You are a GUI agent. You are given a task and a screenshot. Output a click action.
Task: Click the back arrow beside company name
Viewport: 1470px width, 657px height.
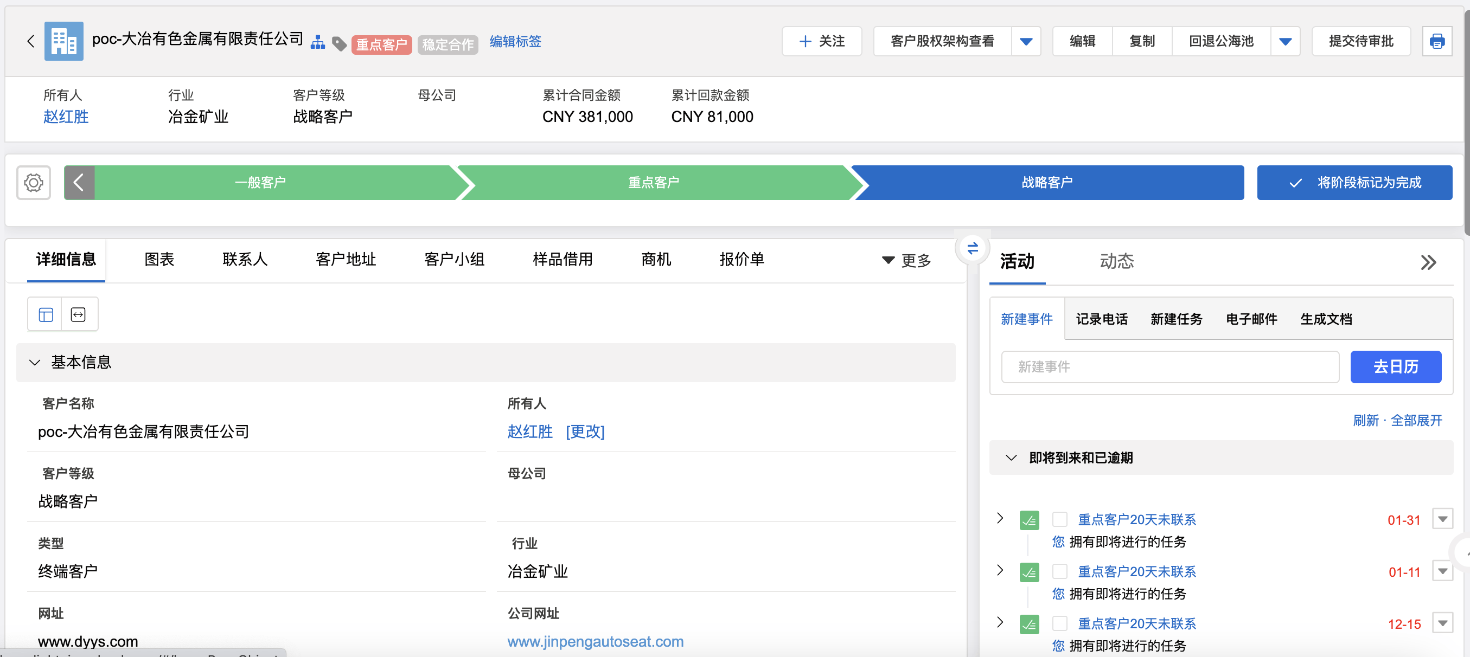[31, 41]
